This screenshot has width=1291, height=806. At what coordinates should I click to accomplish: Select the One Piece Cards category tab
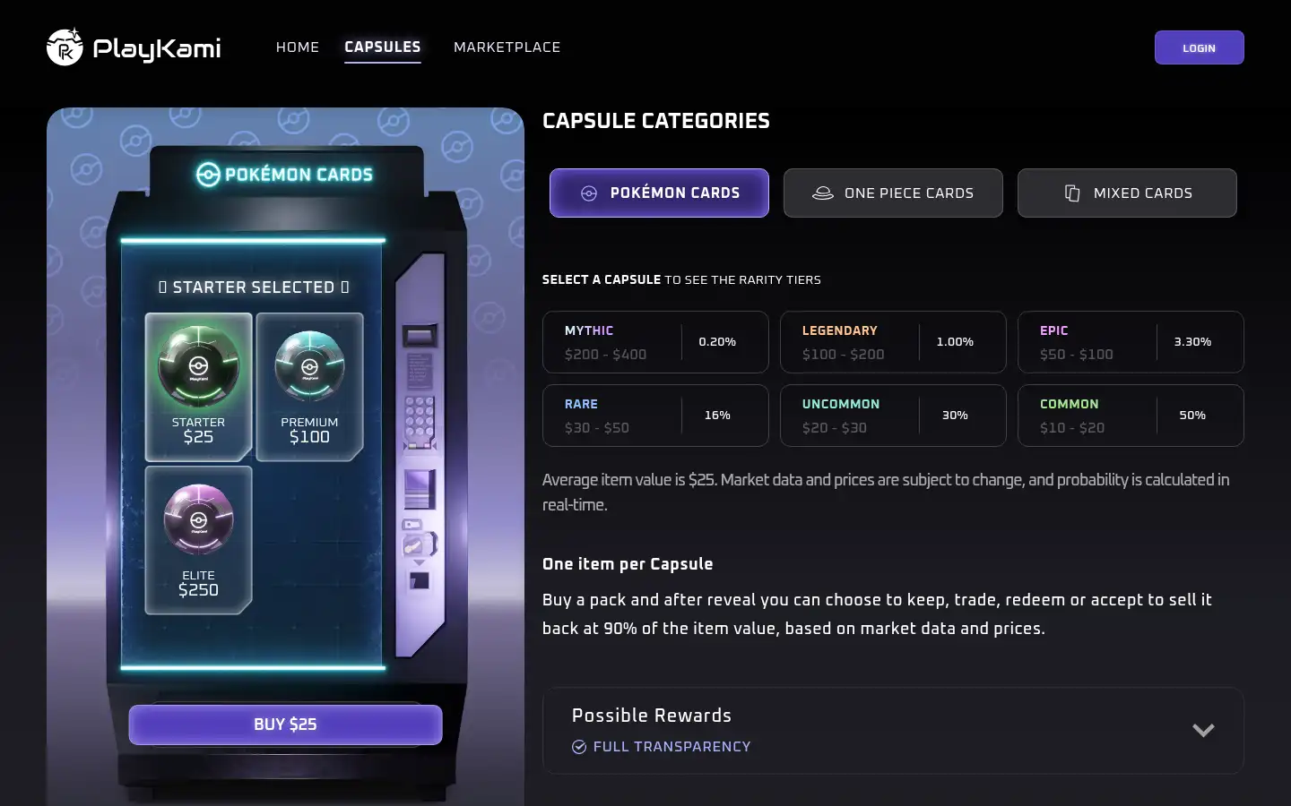coord(893,193)
